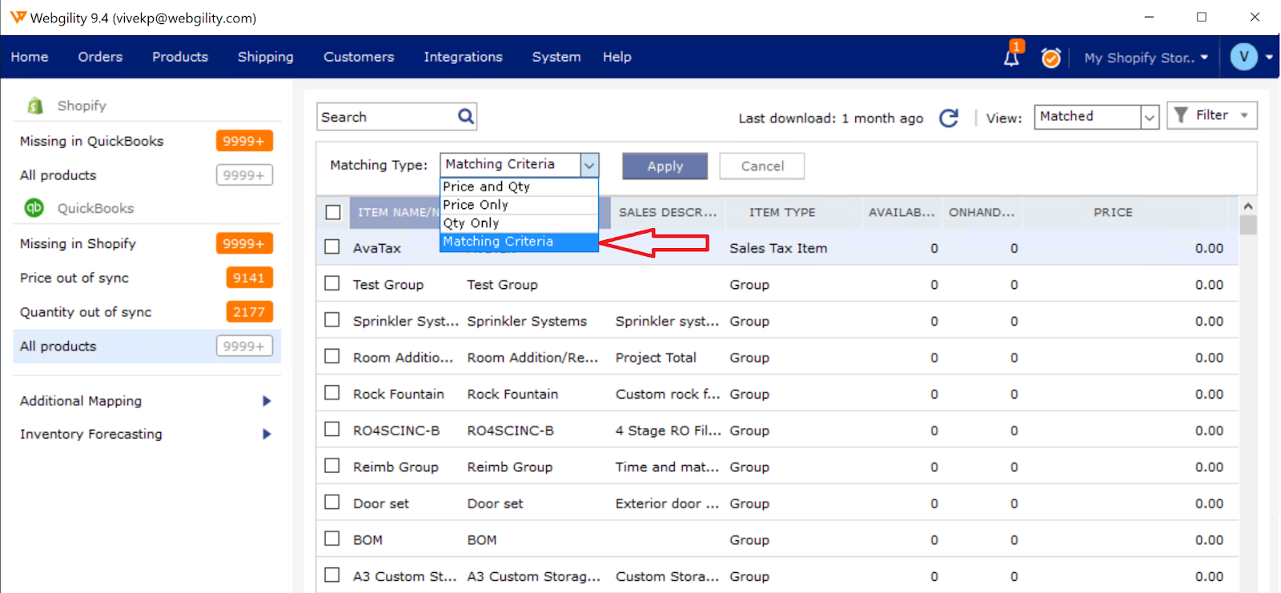Screen dimensions: 1281x593
Task: Open the Help menu
Action: coord(617,57)
